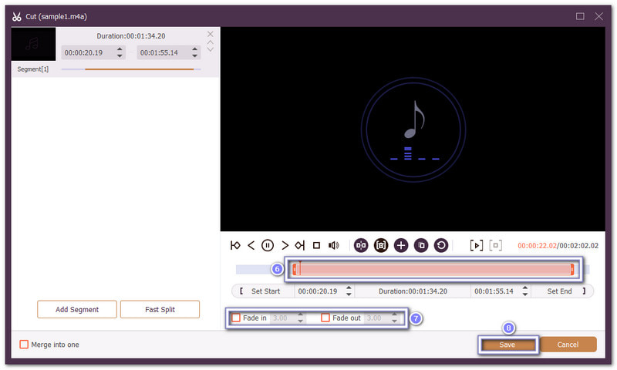The width and height of the screenshot is (617, 370).
Task: Jump to segment start icon
Action: 235,245
